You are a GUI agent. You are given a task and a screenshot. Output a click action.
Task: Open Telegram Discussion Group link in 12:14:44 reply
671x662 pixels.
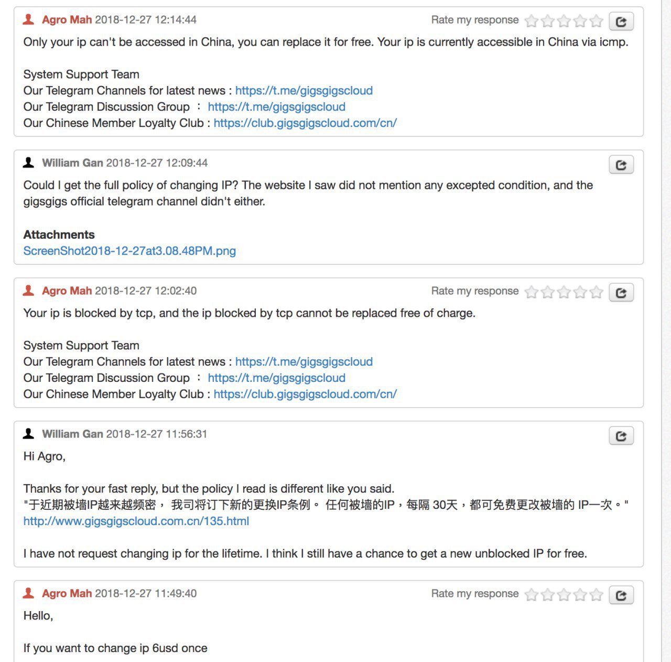coord(277,106)
